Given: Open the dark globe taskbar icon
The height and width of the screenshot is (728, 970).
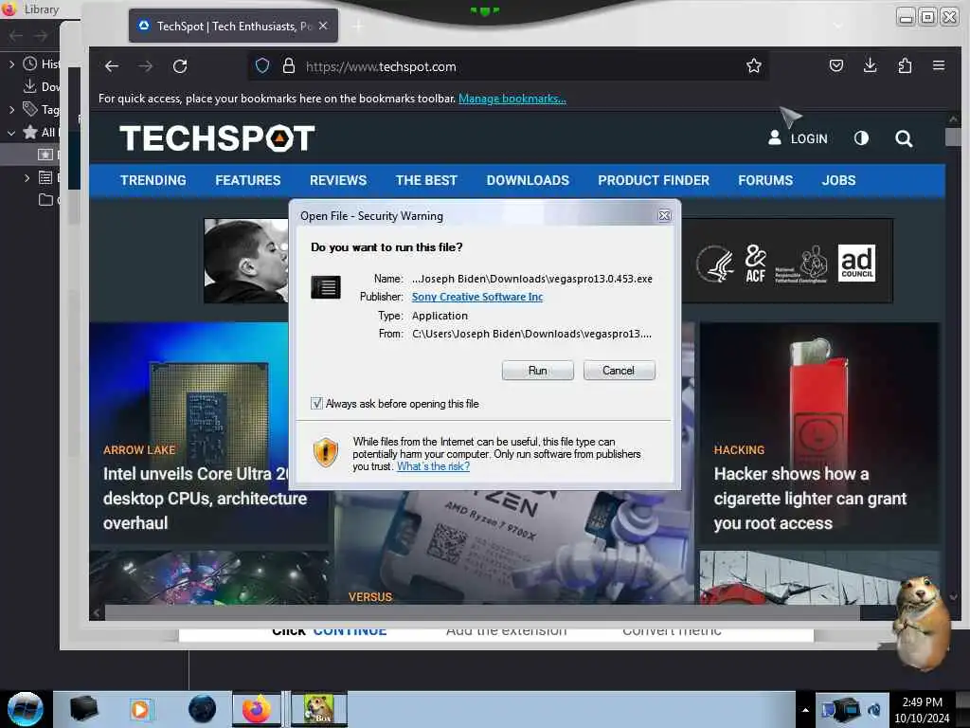Looking at the screenshot, I should [203, 709].
